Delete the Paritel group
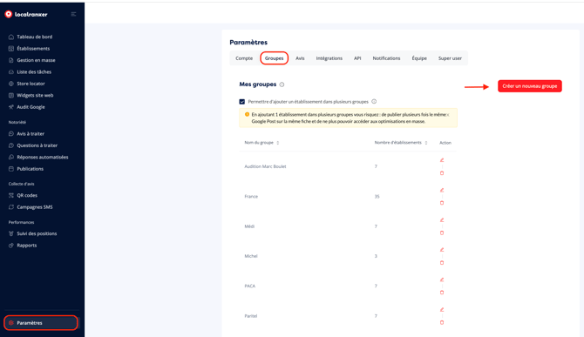 point(442,322)
